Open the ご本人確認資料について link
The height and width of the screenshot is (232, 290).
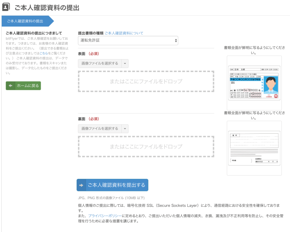point(124,33)
